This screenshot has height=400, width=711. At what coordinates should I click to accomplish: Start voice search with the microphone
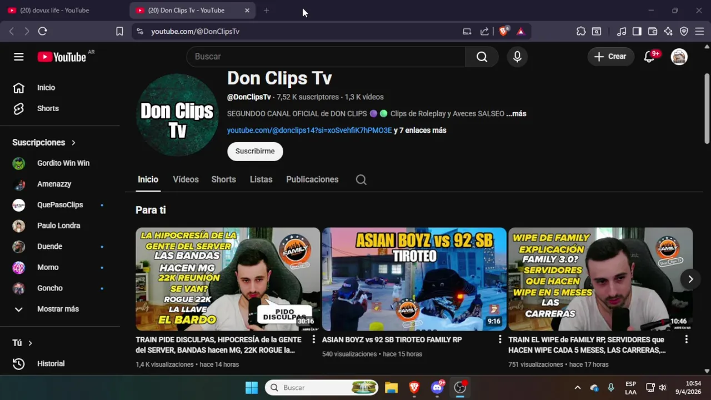click(517, 57)
